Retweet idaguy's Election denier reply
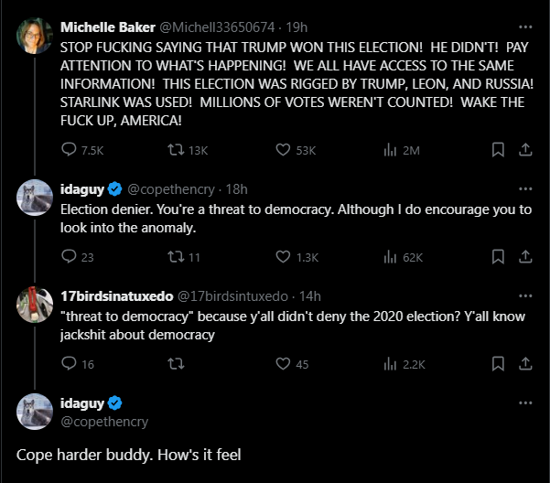The image size is (550, 483). point(175,257)
